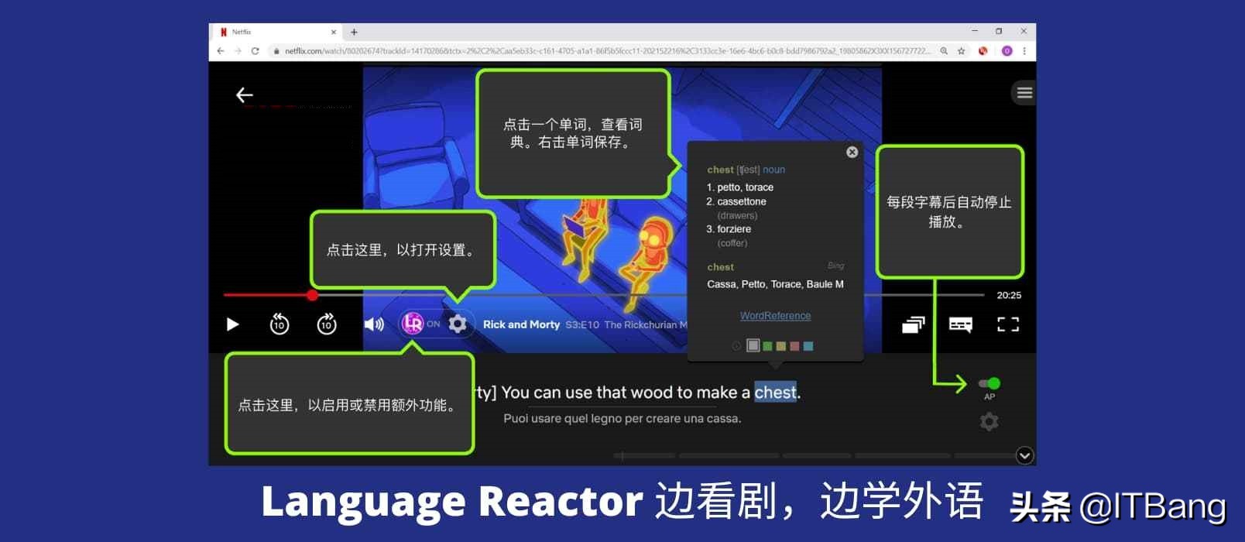Screen dimensions: 1245x542
Task: Click the subtitle timeline bar at bottom
Action: click(813, 455)
